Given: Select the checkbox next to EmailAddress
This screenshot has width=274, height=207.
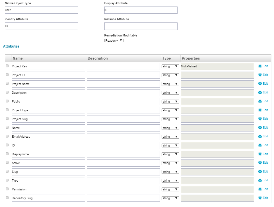Looking at the screenshot, I should coord(7,136).
